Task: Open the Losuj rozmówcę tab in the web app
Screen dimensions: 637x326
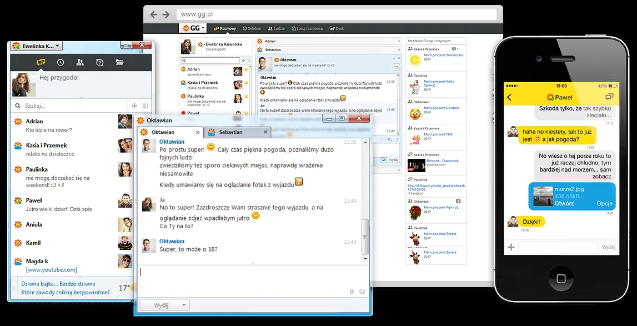Action: click(307, 28)
